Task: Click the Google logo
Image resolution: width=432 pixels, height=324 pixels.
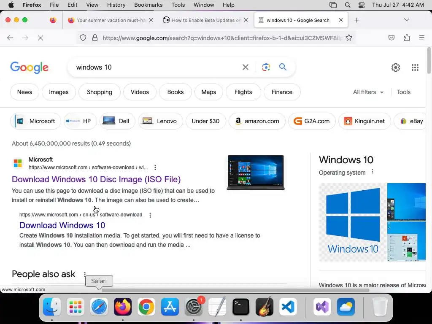Action: [29, 67]
